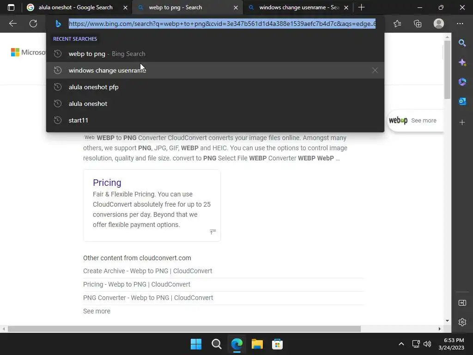Select recent search alula oneshot

215,104
